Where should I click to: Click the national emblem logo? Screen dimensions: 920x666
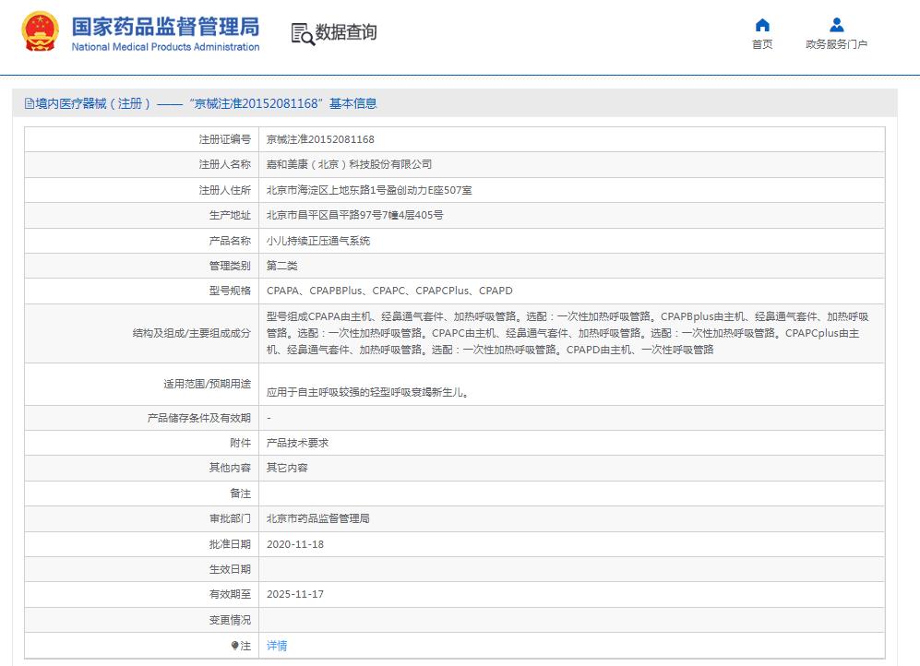[x=40, y=33]
